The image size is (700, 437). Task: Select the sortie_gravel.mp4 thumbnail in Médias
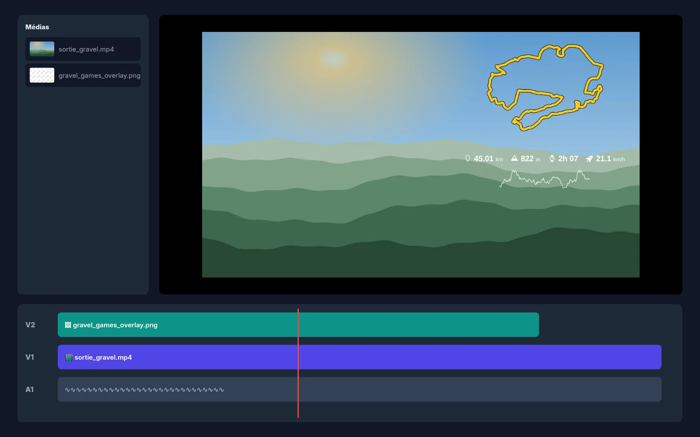[42, 49]
